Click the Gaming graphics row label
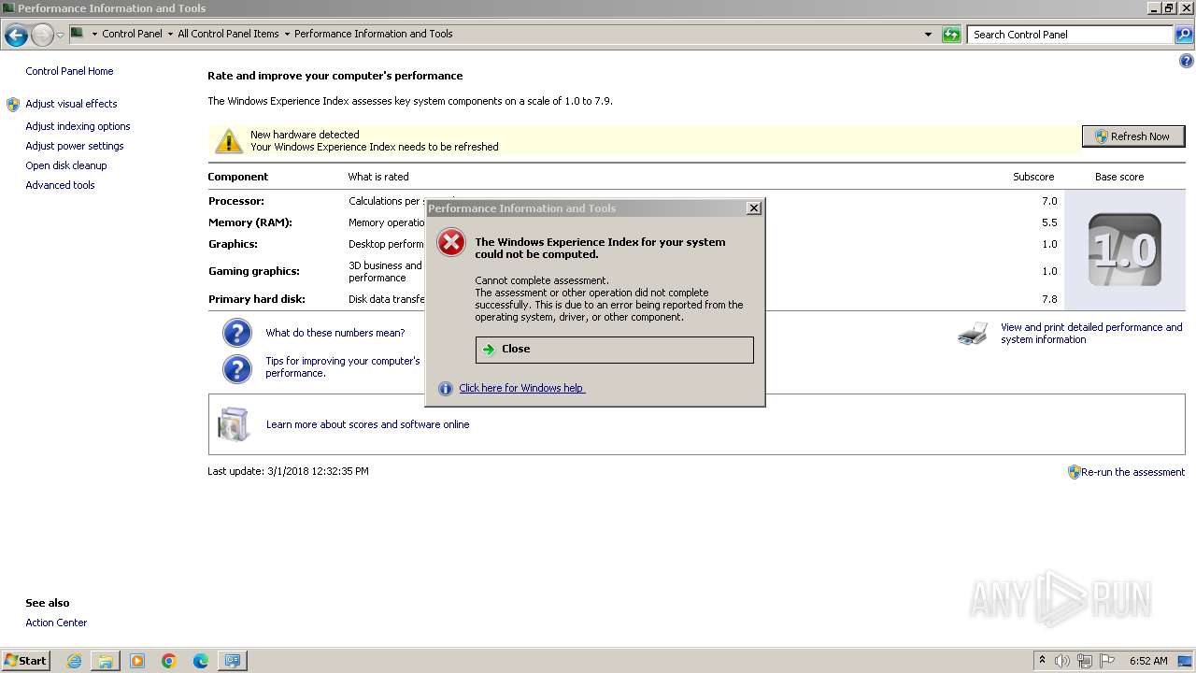The height and width of the screenshot is (673, 1196). [253, 271]
